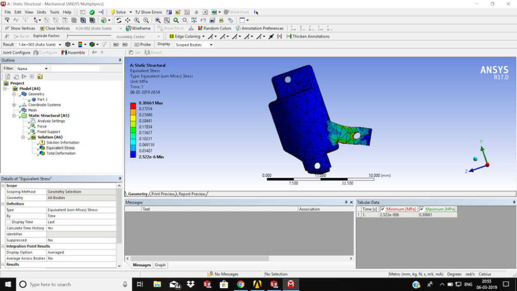Open the Filter Name dropdown

click(32, 69)
